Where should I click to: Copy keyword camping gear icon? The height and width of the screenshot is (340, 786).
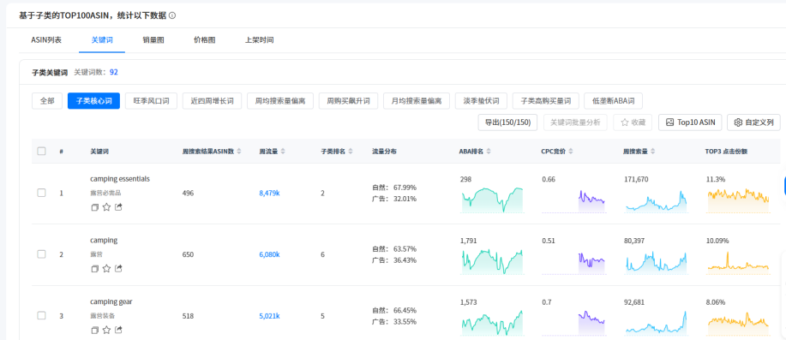[x=94, y=331]
